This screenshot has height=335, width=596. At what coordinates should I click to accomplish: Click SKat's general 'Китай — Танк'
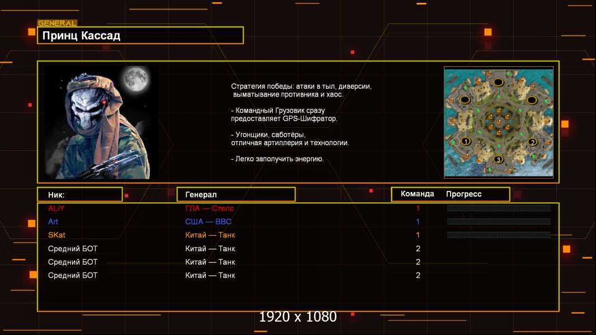(210, 235)
